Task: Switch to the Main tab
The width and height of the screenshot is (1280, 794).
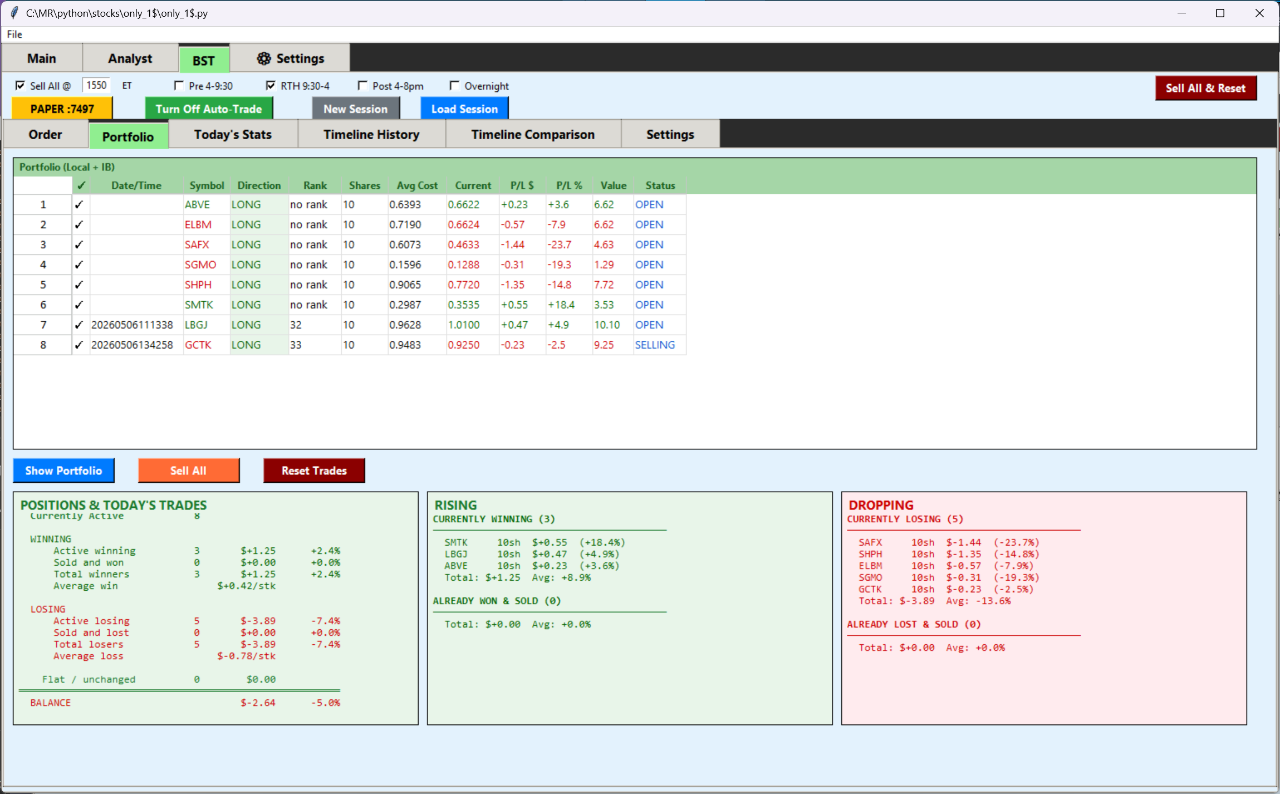Action: [42, 58]
